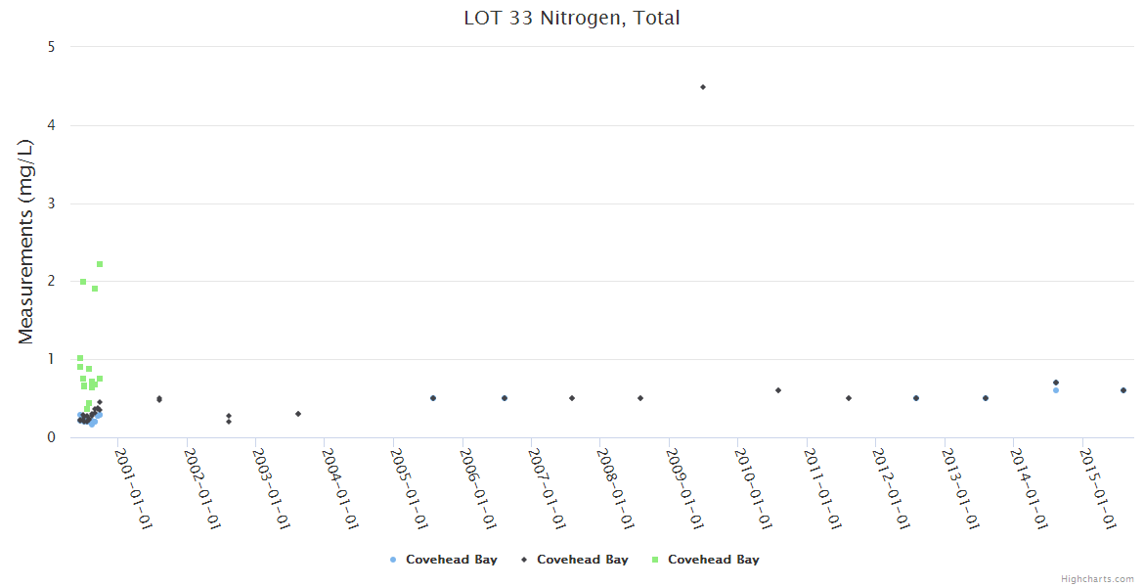Click the last data point in 2015
Viewport: 1144px width, 587px height.
(x=1123, y=390)
